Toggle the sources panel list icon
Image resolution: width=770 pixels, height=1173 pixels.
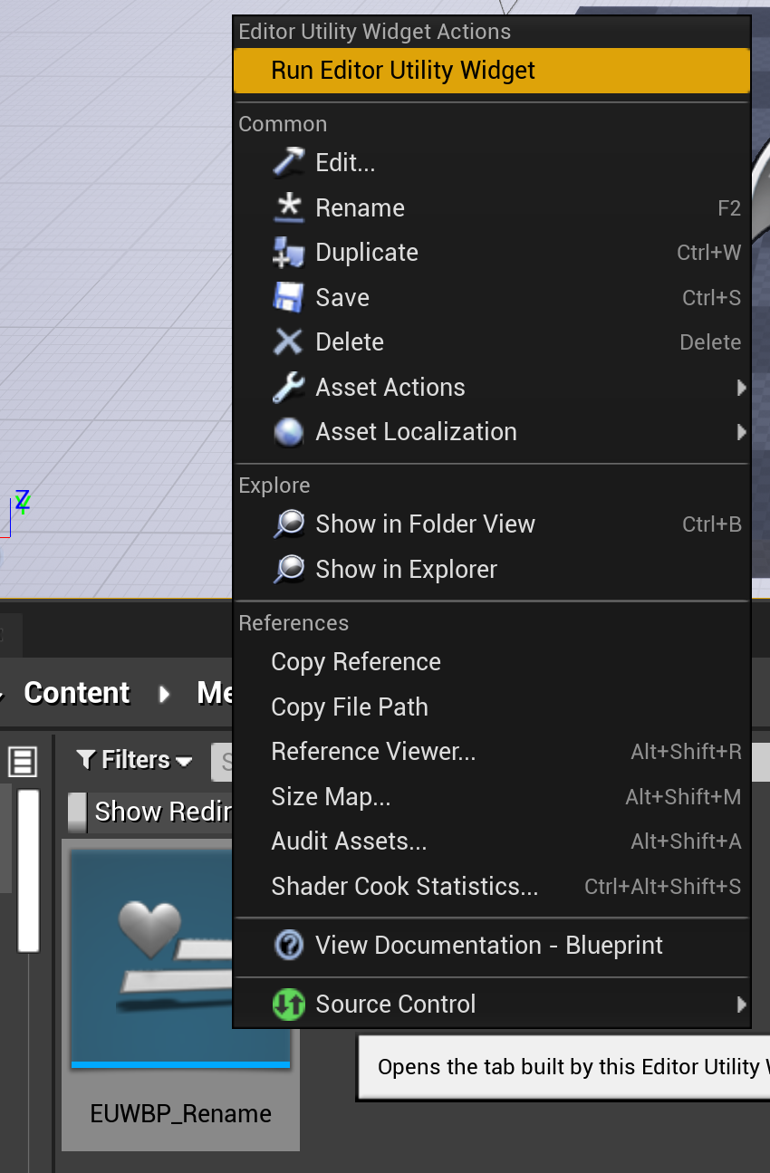tap(23, 761)
